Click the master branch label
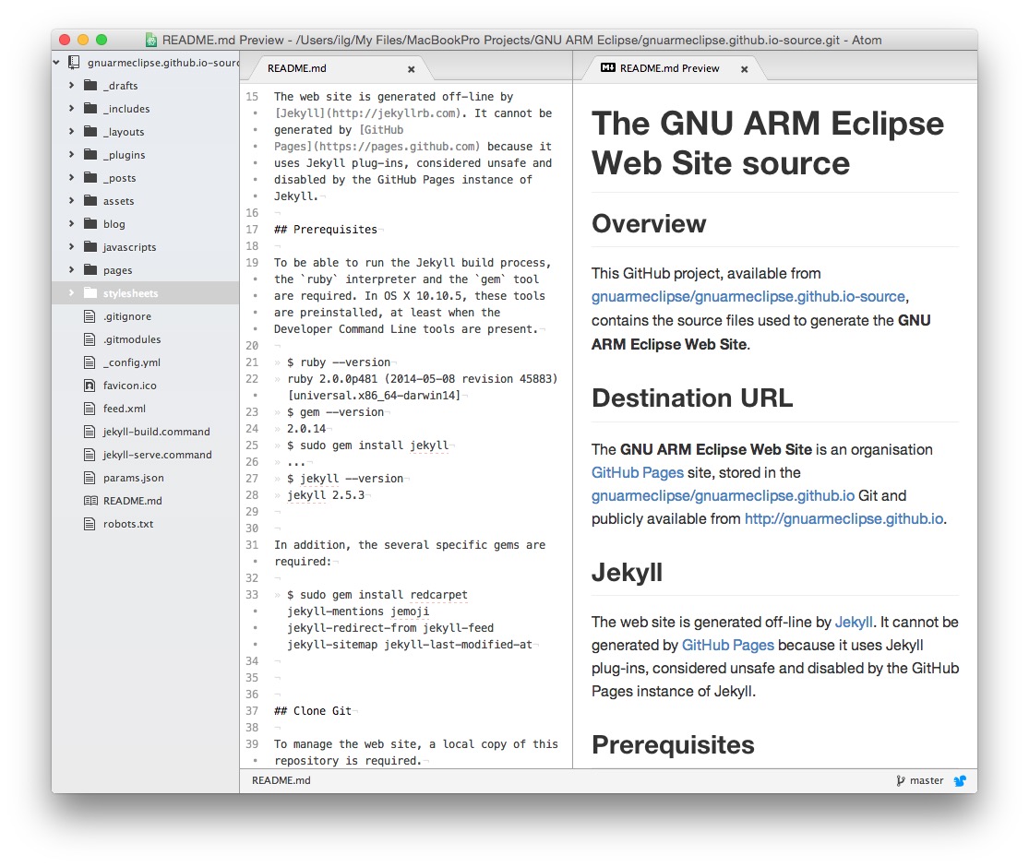Viewport: 1029px width, 867px height. [x=927, y=780]
